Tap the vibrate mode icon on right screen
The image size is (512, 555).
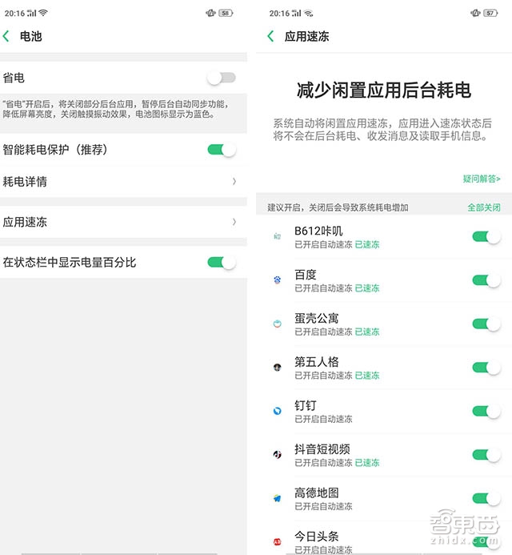pos(475,13)
